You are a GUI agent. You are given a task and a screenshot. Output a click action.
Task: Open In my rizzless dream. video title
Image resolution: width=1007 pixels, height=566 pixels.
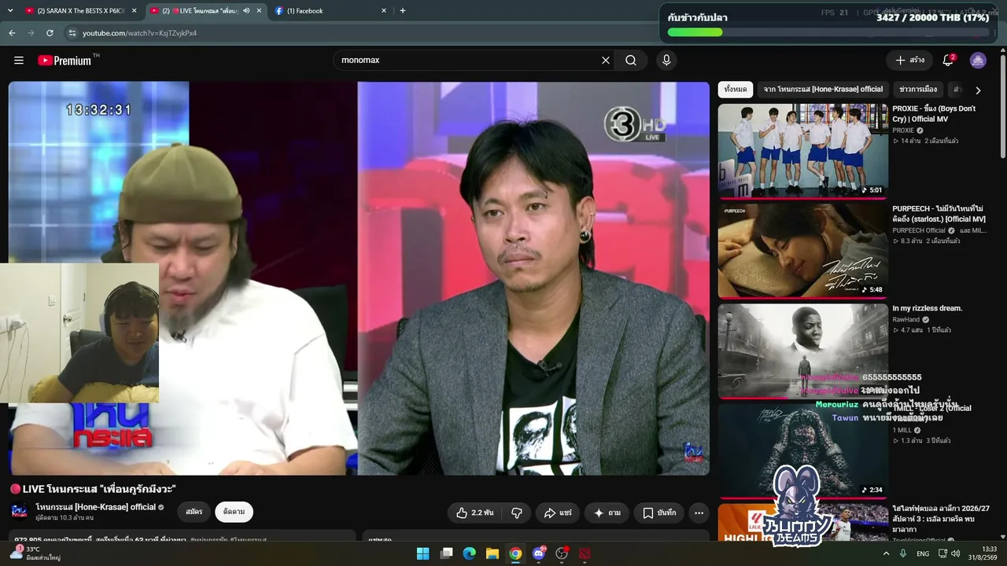pyautogui.click(x=927, y=309)
